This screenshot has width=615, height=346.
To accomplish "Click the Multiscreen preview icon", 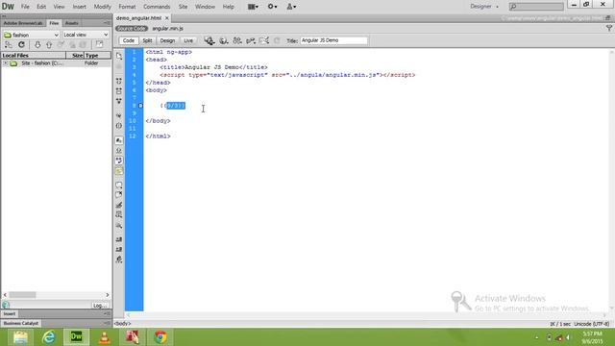I will [x=209, y=40].
